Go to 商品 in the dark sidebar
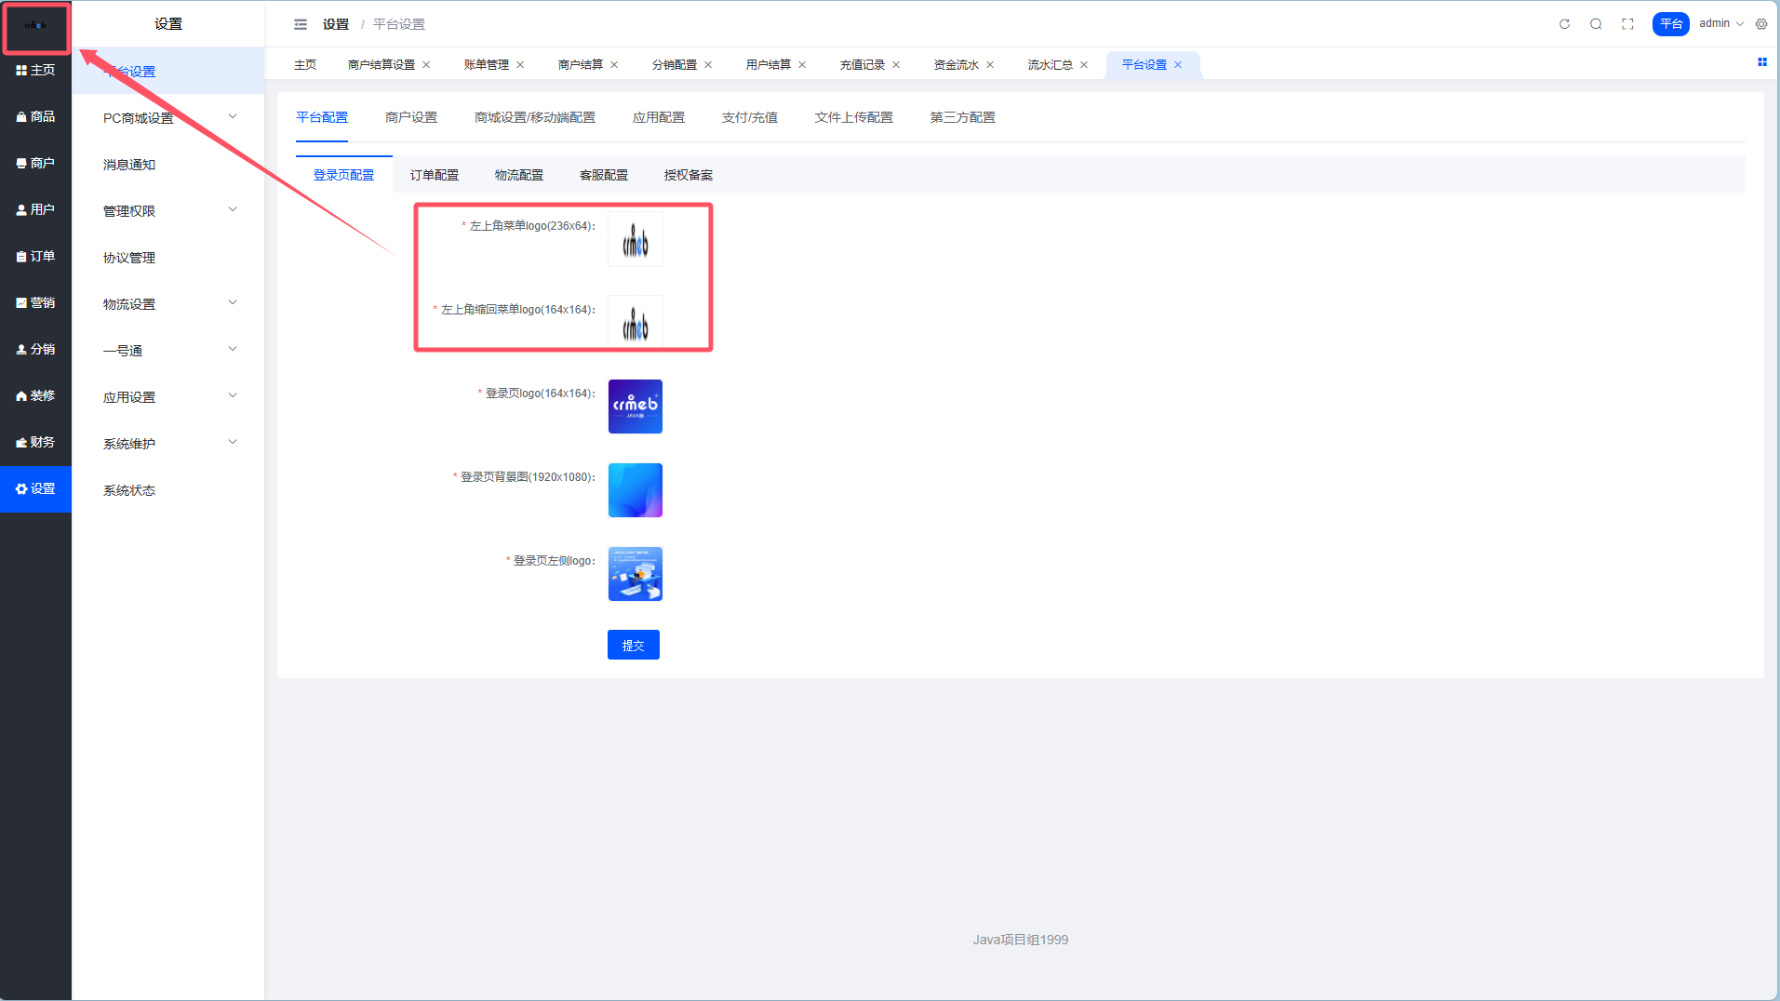Viewport: 1780px width, 1001px height. [x=35, y=116]
